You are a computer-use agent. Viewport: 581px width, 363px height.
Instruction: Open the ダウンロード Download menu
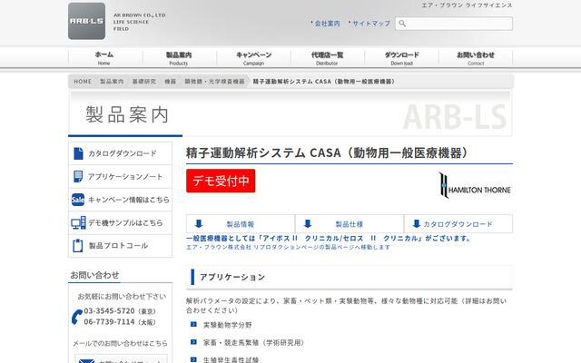[401, 58]
